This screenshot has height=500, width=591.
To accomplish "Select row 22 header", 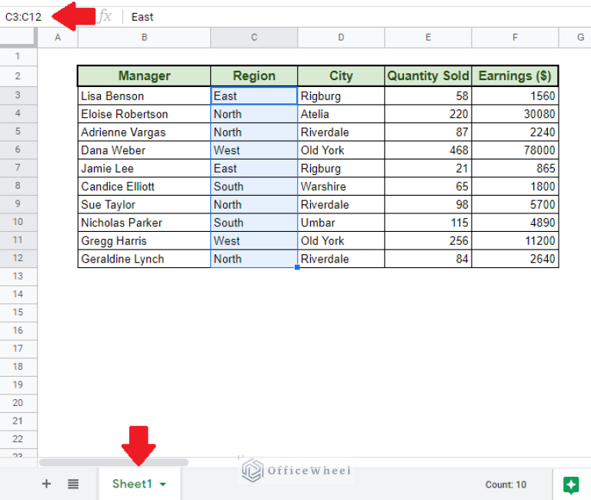I will point(18,439).
